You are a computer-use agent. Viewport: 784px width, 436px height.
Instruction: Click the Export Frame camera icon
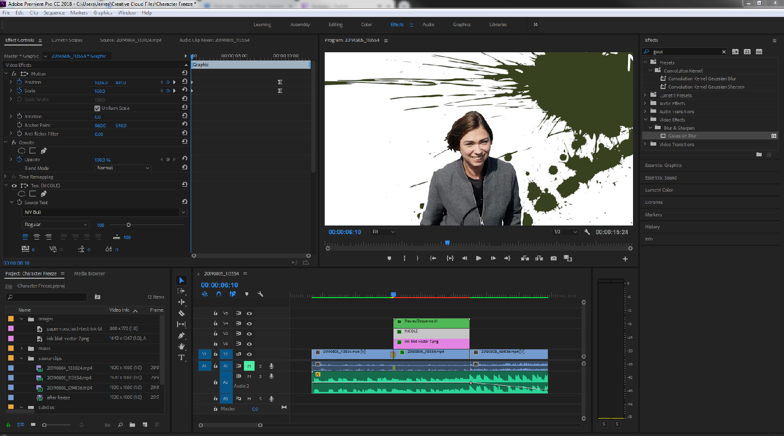click(554, 258)
